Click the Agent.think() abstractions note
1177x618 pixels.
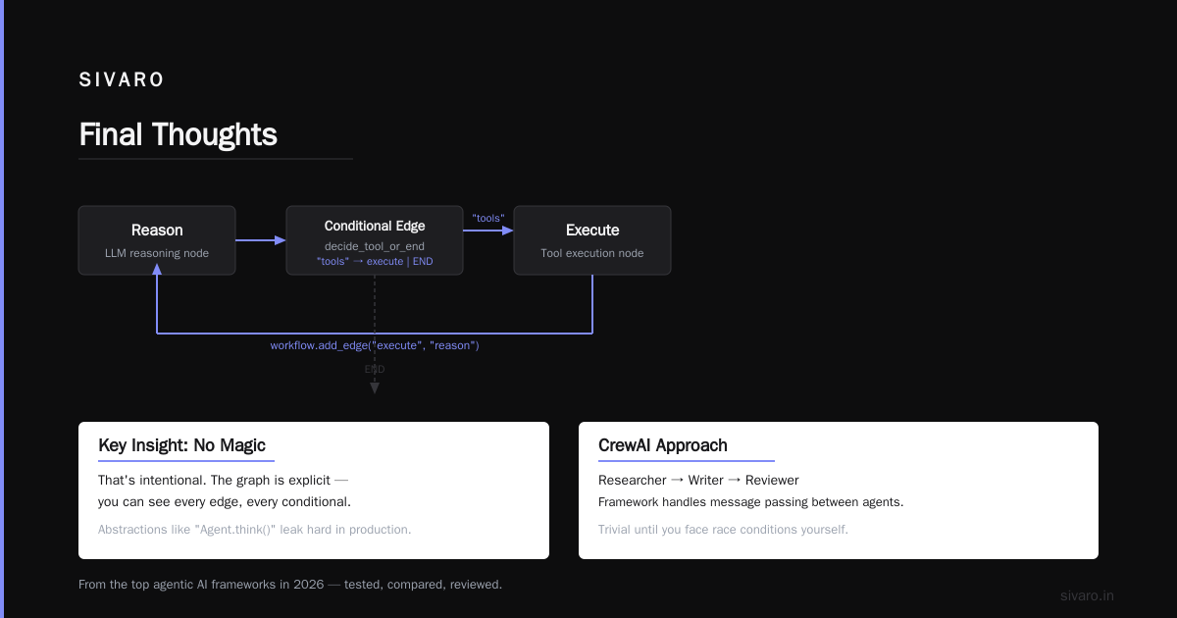point(255,530)
